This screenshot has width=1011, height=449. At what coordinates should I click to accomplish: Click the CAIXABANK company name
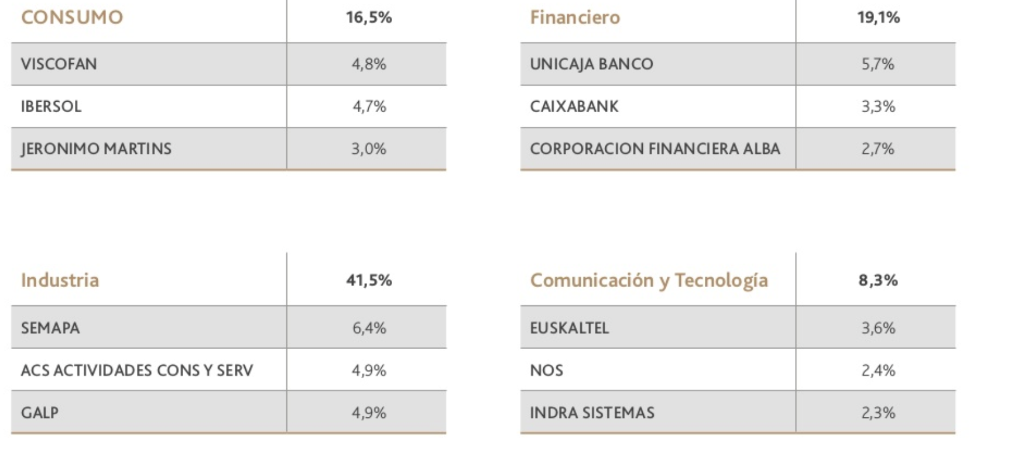coord(574,106)
